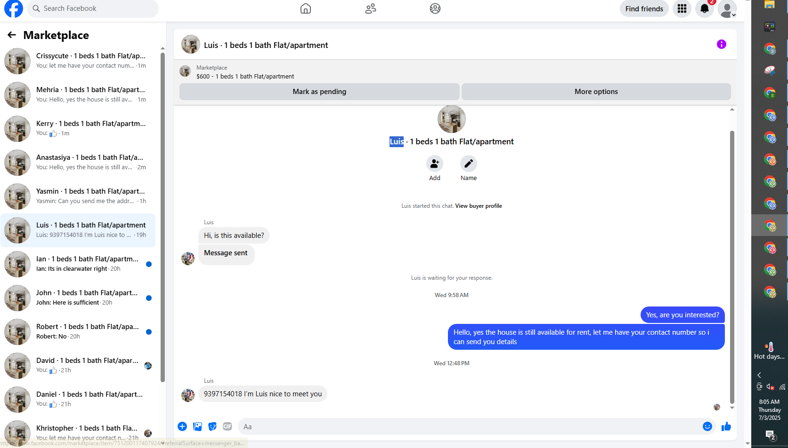This screenshot has height=448, width=788.
Task: Open the apps grid menu
Action: (682, 8)
